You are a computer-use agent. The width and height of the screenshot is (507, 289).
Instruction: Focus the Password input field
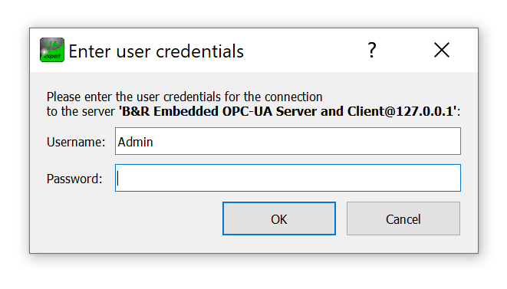(x=288, y=178)
